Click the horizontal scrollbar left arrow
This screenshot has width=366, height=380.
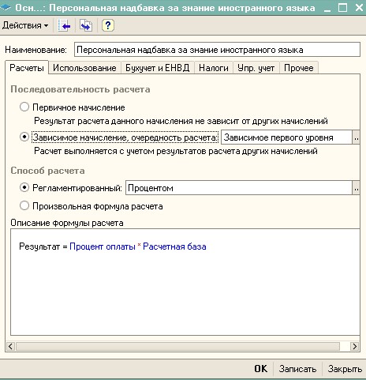[10, 346]
